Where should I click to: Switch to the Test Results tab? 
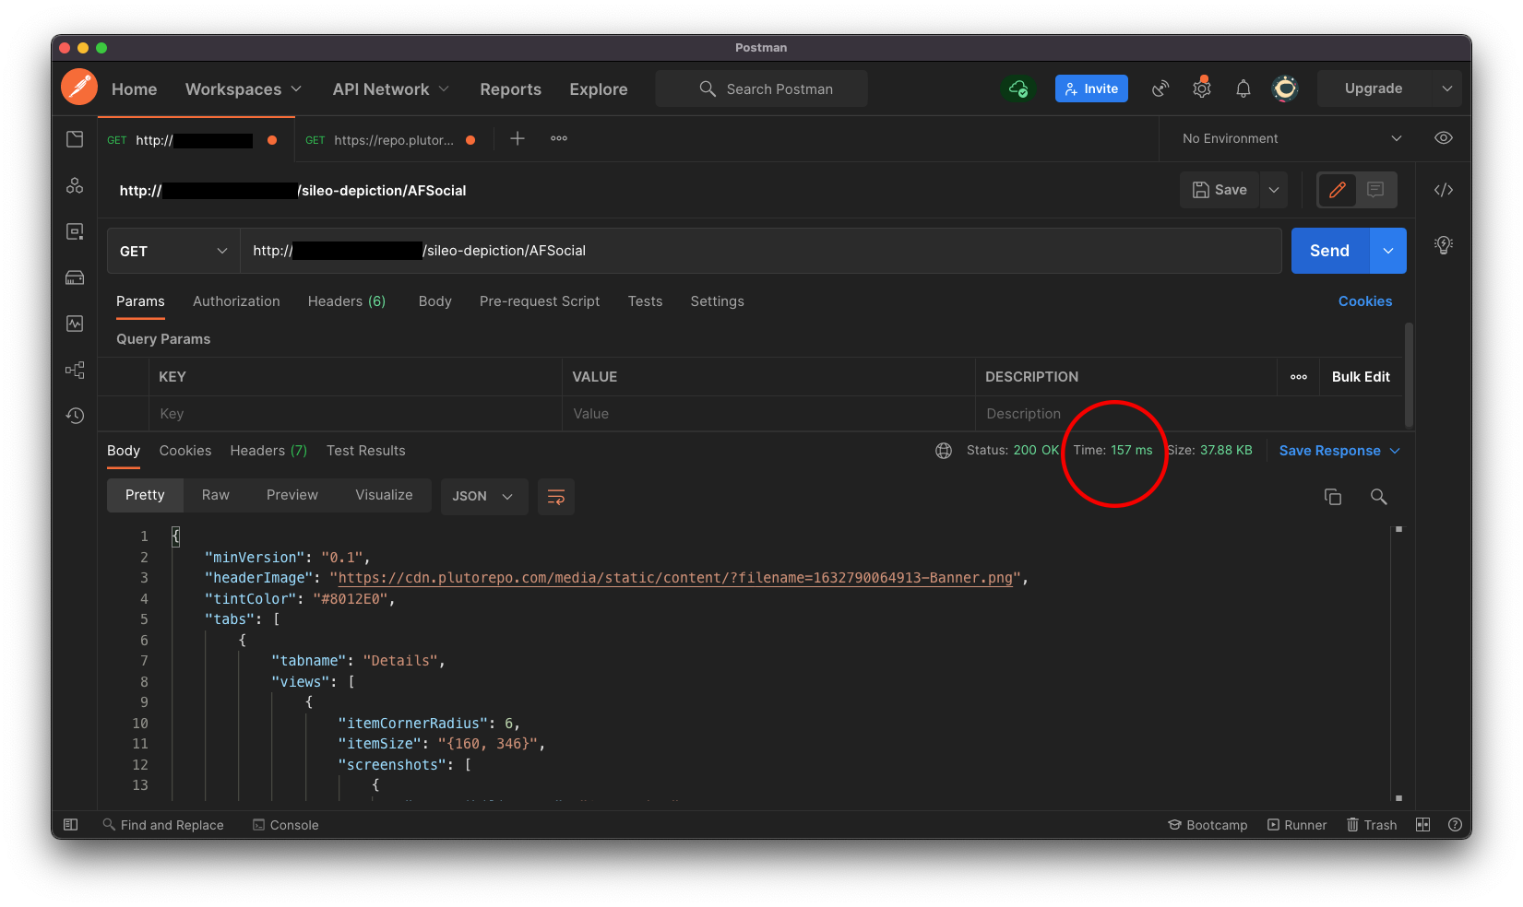click(x=366, y=451)
